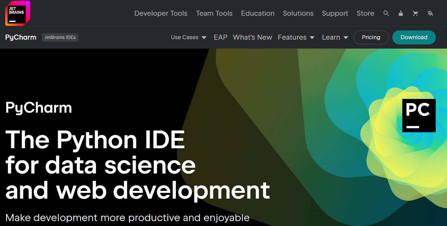Open the JetBrains logo home link
Viewport: 447px width, 226px height.
[x=18, y=13]
